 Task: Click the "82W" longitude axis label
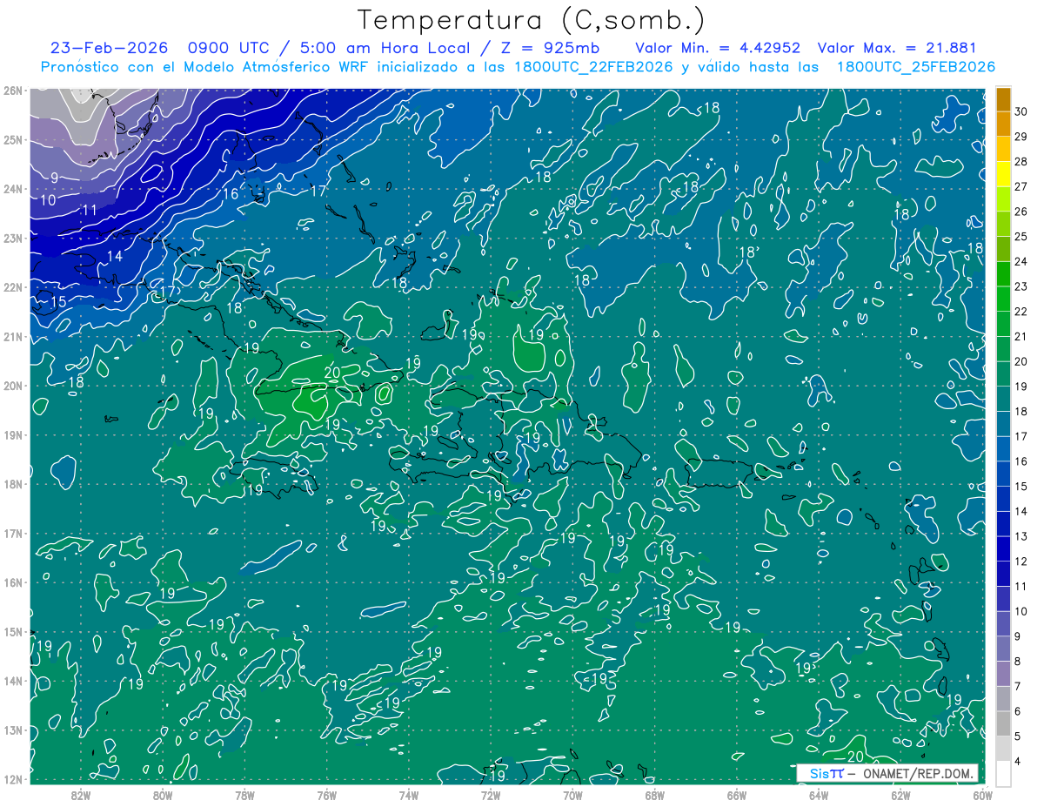(x=81, y=795)
